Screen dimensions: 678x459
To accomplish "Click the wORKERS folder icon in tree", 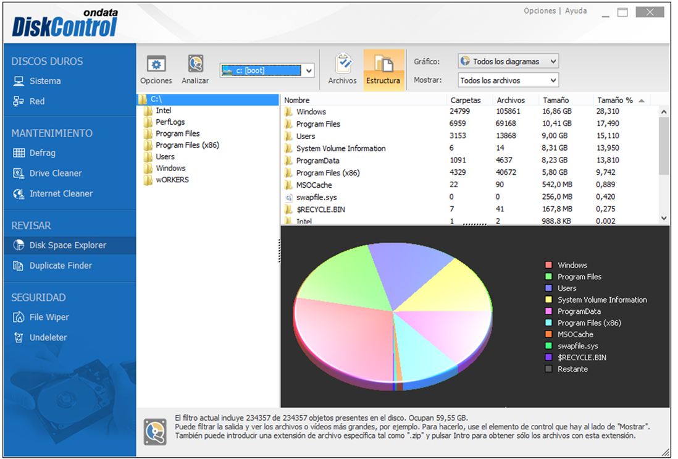I will click(148, 180).
